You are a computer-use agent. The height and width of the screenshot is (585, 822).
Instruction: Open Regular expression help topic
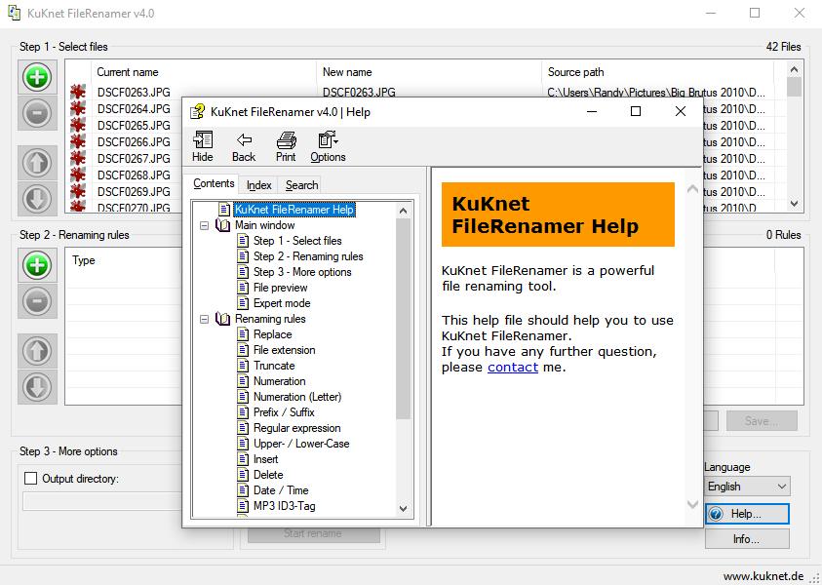(x=296, y=428)
